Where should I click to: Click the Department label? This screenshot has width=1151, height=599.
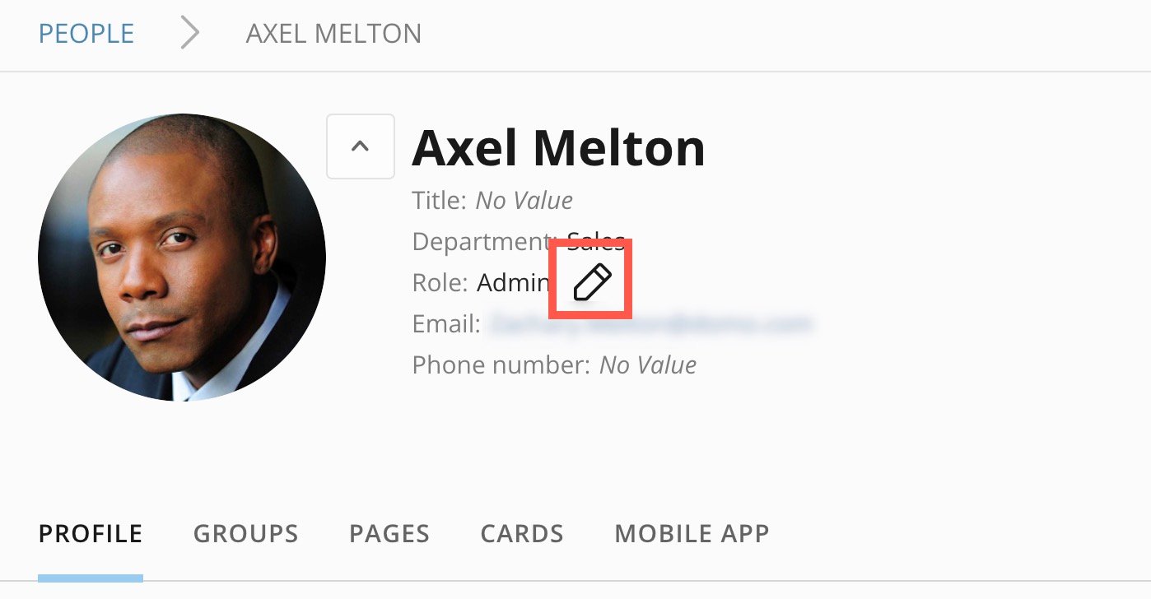[x=485, y=241]
